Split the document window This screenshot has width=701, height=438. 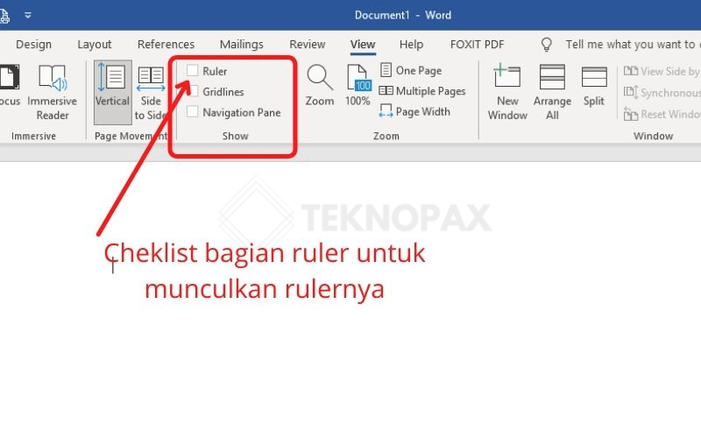[594, 86]
